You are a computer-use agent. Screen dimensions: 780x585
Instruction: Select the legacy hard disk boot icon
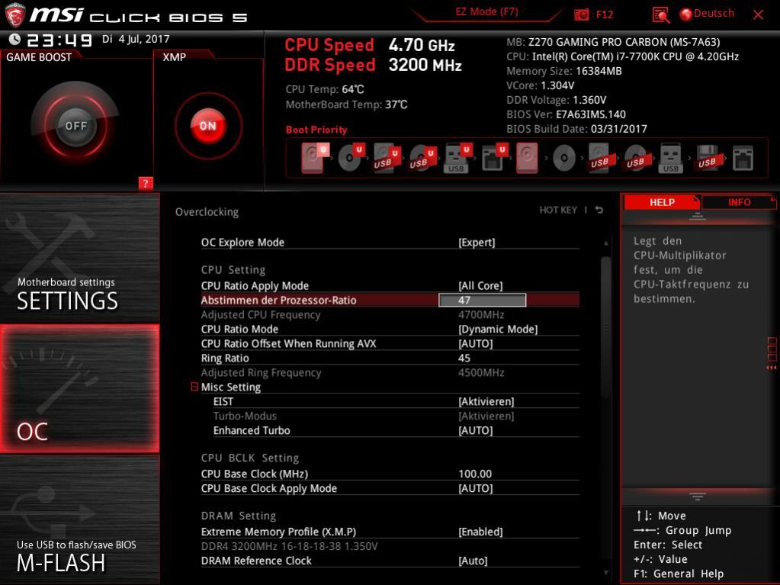click(x=527, y=158)
